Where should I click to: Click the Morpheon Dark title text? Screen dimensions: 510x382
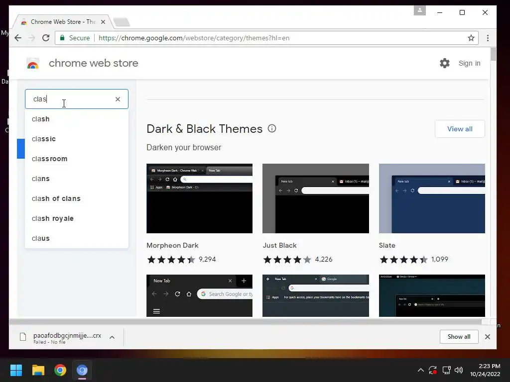click(x=172, y=245)
